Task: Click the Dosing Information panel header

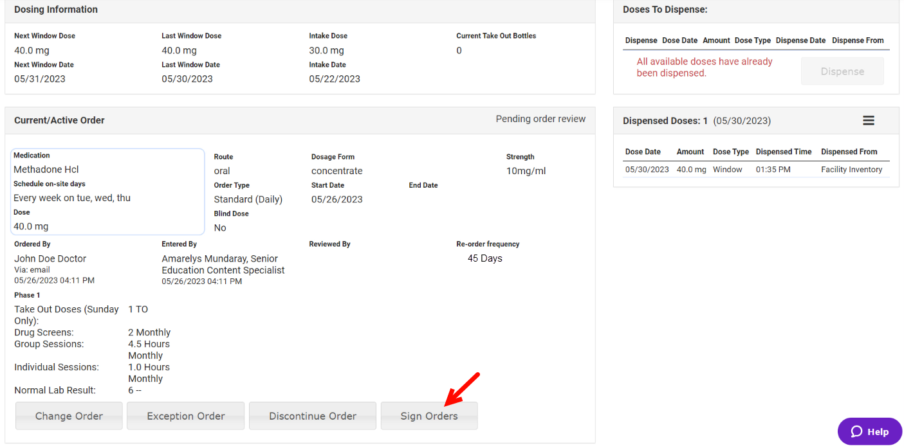Action: [55, 10]
